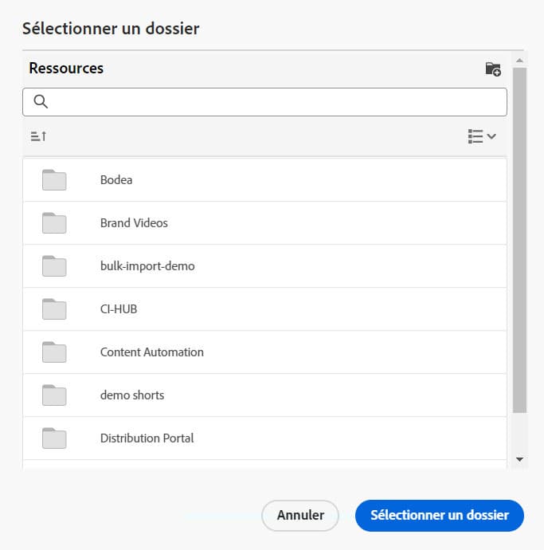Click the bulk-import-demo folder icon
This screenshot has height=550, width=544.
click(x=54, y=266)
